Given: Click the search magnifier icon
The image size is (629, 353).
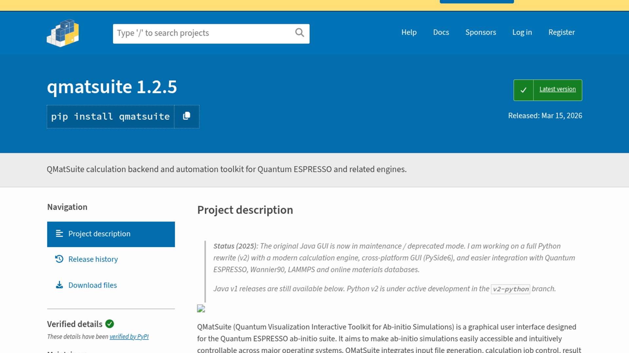Looking at the screenshot, I should click(x=299, y=33).
